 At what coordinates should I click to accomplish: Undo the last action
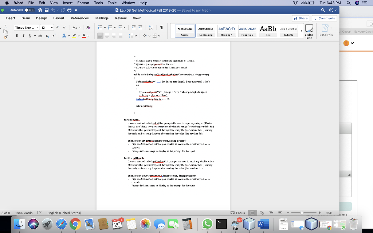tap(53, 10)
